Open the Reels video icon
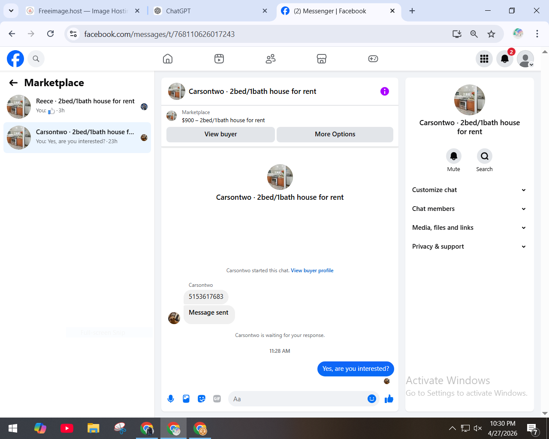This screenshot has height=439, width=549. tap(219, 59)
